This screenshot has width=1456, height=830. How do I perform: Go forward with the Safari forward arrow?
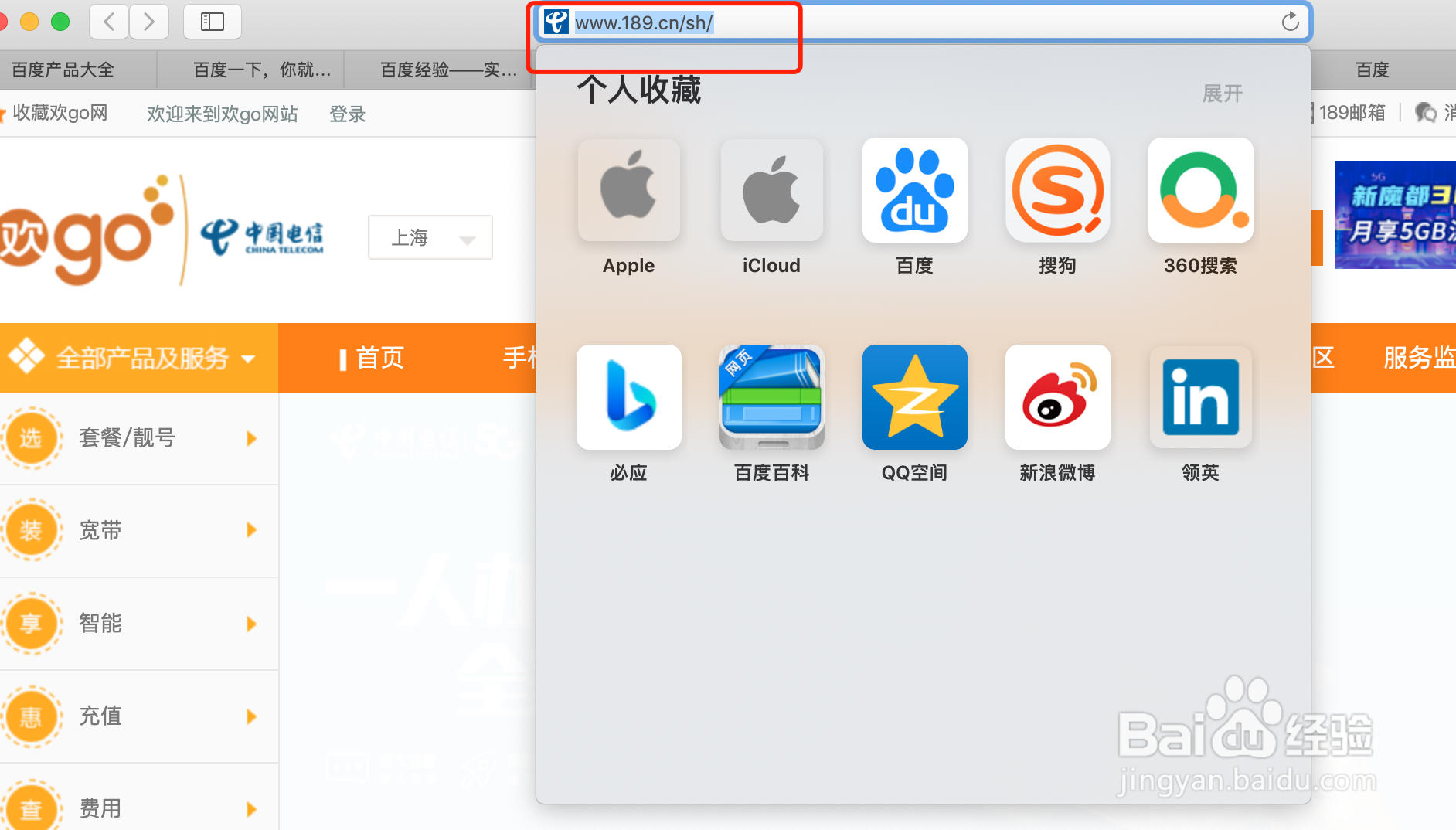click(148, 22)
